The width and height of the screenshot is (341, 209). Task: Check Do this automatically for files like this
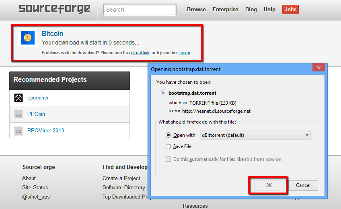(168, 159)
